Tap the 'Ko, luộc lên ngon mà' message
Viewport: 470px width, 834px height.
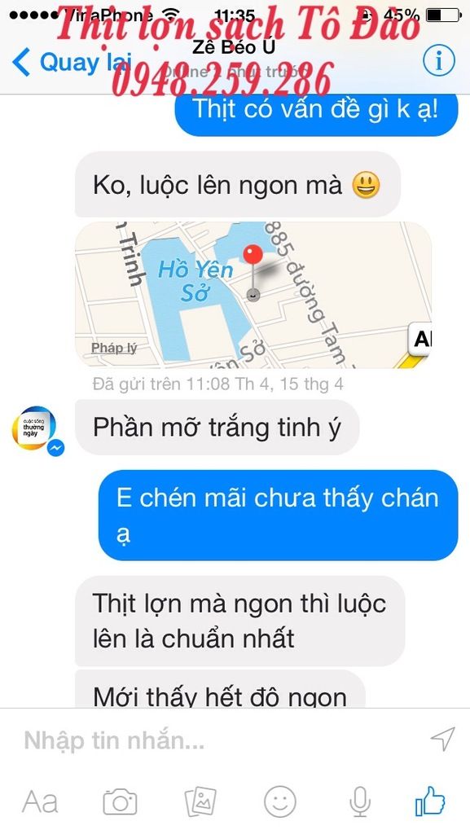coord(237,185)
